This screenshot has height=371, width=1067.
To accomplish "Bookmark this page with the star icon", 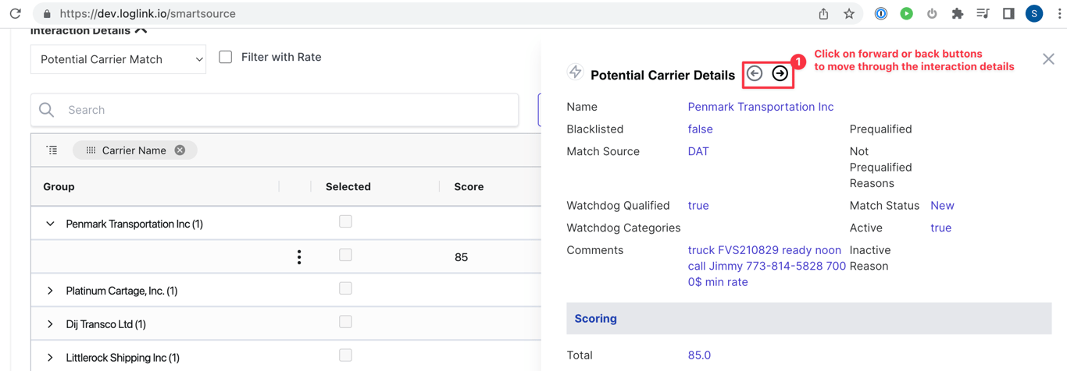I will pos(849,13).
